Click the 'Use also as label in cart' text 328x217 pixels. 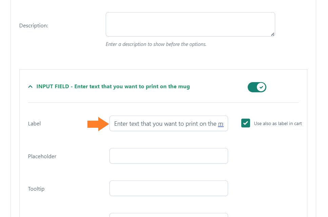[278, 123]
